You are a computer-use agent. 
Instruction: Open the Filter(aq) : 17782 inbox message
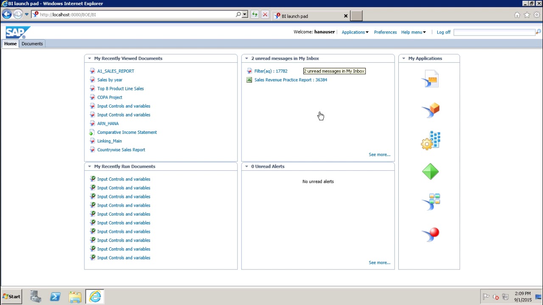pyautogui.click(x=271, y=71)
